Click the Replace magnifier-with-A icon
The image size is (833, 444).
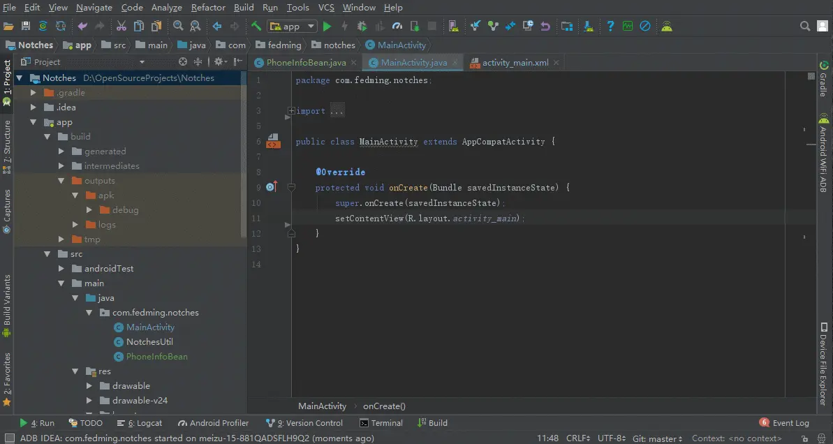(x=196, y=26)
